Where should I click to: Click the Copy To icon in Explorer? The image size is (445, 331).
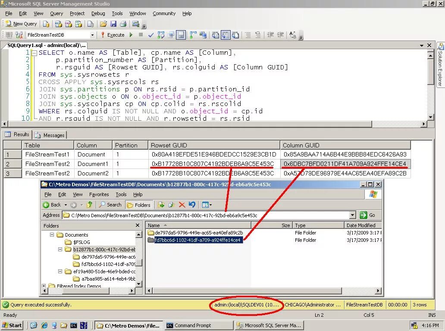pyautogui.click(x=172, y=205)
